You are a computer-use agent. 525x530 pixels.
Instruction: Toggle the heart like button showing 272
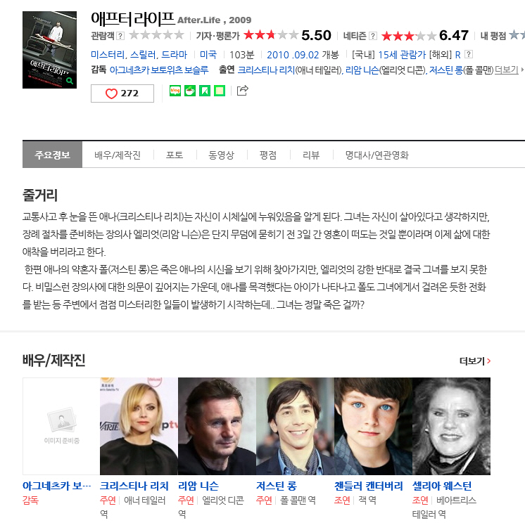(x=122, y=93)
